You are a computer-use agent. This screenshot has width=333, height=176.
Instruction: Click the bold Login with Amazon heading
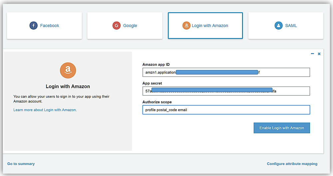point(68,87)
